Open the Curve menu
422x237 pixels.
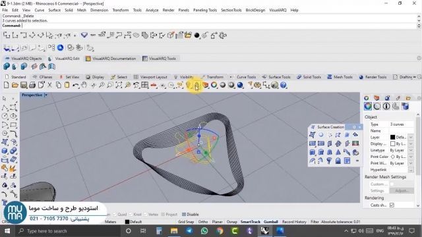[40, 10]
